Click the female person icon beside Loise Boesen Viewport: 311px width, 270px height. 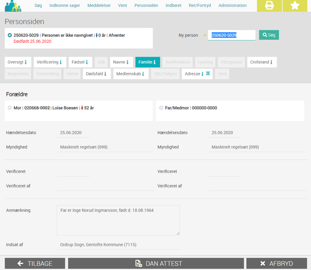click(x=82, y=108)
